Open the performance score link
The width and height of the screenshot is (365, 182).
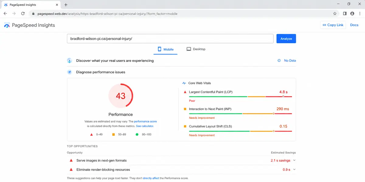coord(145,121)
